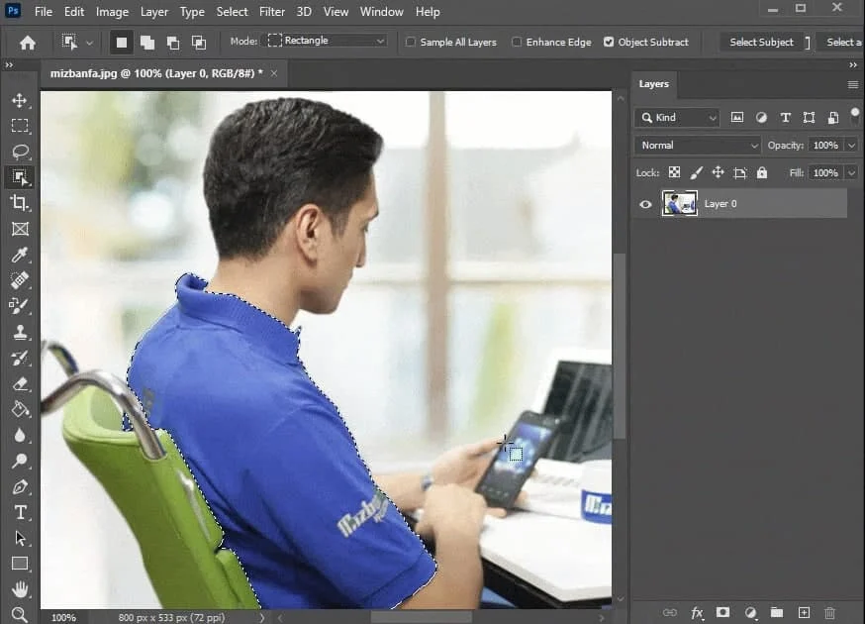Choose Subtract from Selection mode

[172, 42]
